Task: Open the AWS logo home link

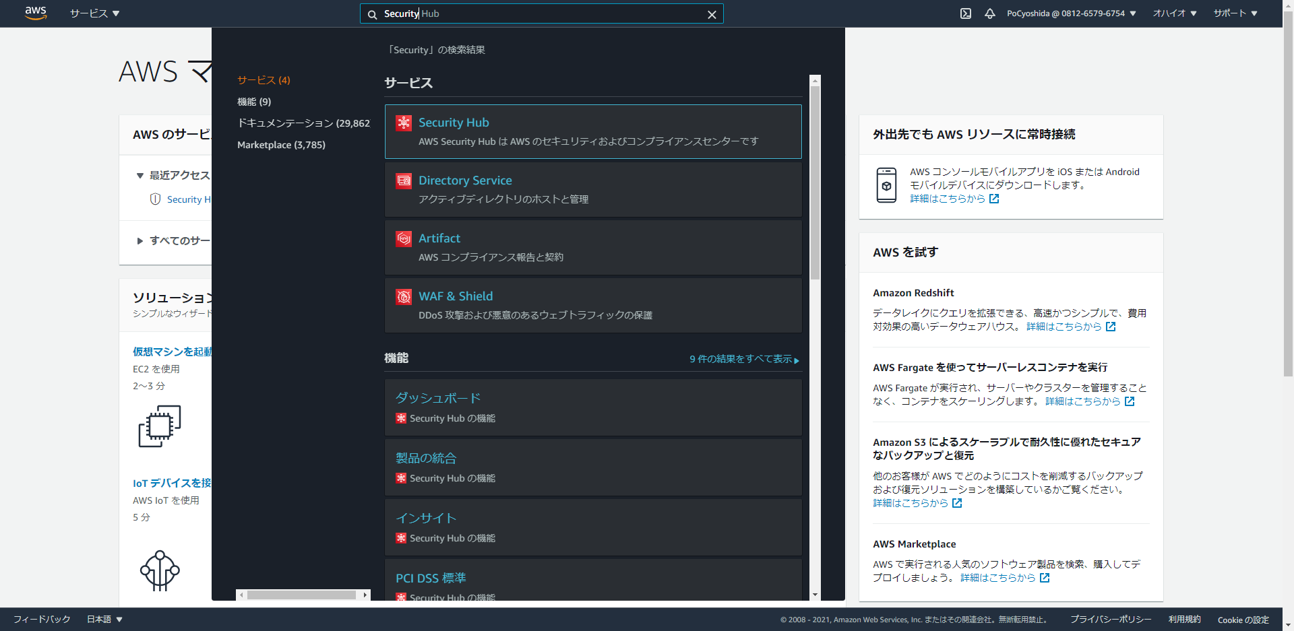Action: point(36,13)
